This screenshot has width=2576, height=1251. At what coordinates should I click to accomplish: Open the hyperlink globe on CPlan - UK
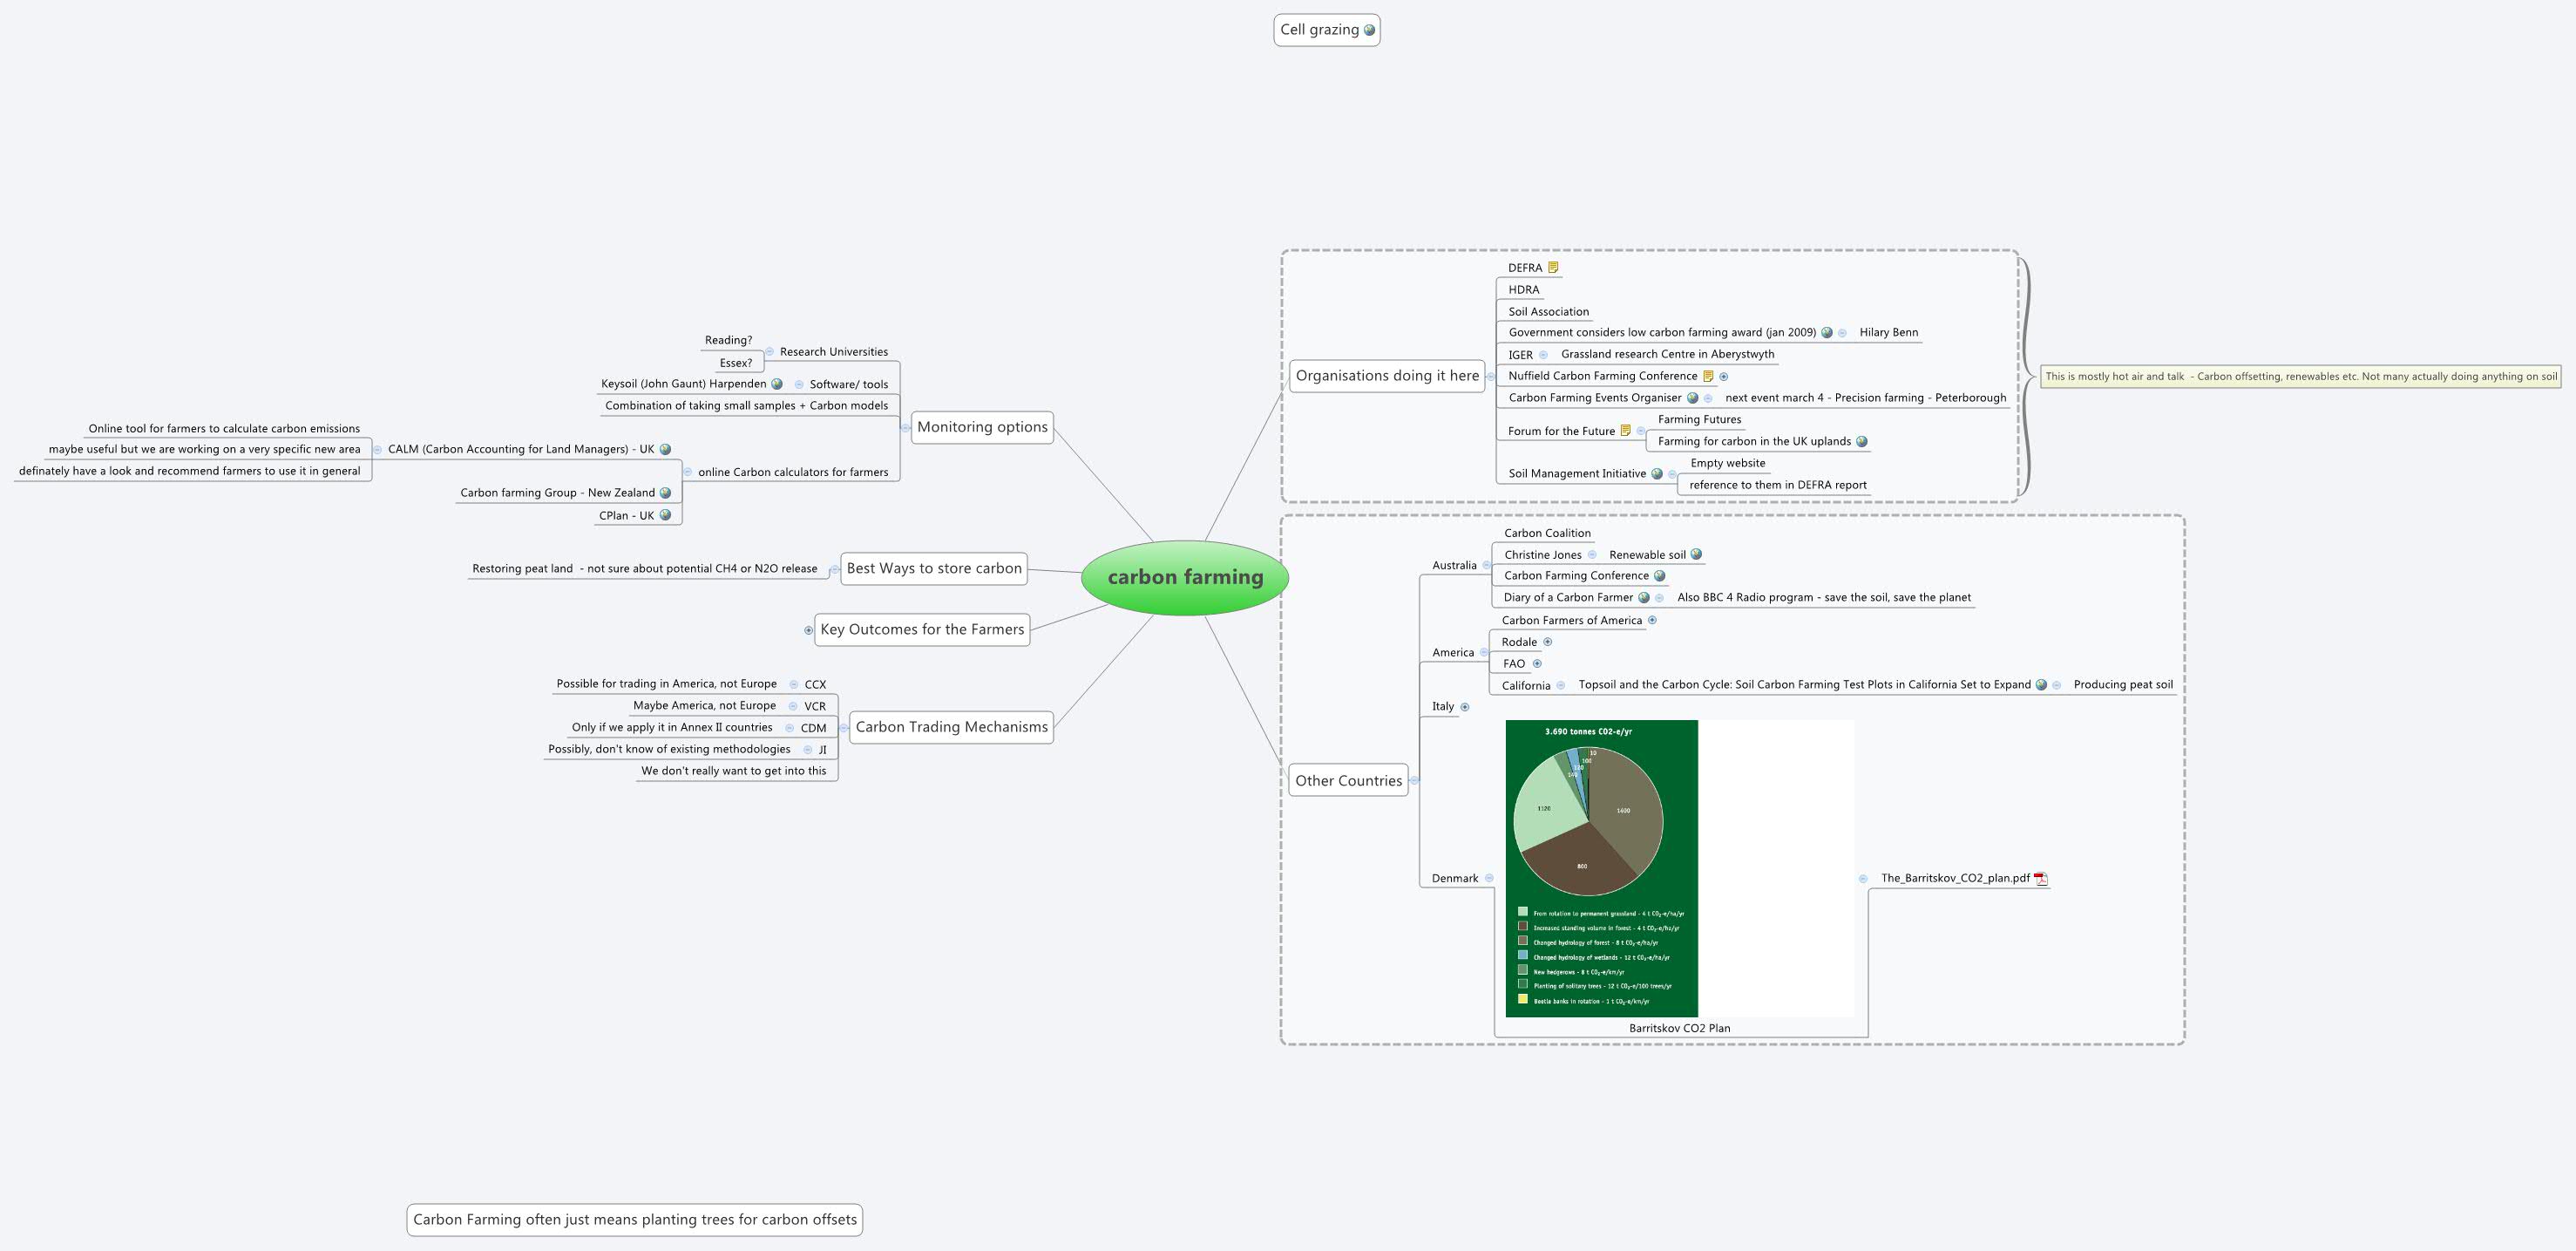coord(666,515)
